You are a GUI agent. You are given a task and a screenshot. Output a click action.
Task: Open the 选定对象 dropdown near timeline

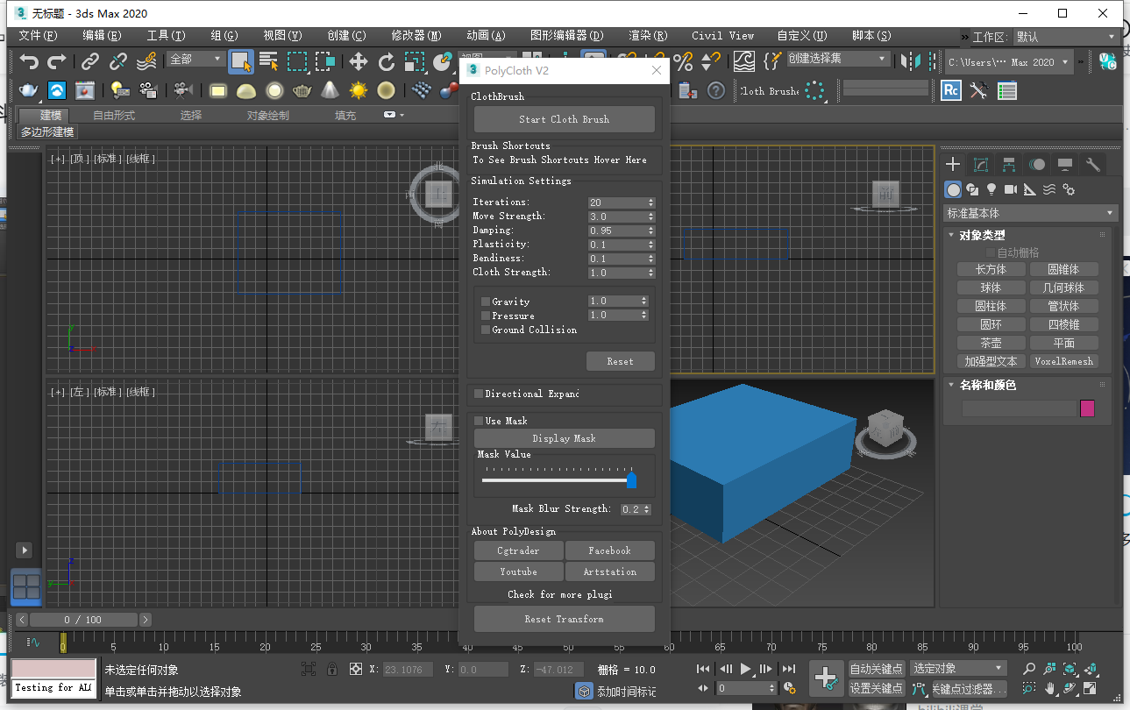click(957, 667)
